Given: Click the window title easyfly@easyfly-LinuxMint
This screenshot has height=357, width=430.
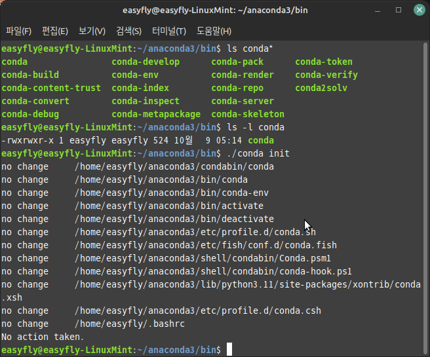Looking at the screenshot, I should coord(215,10).
